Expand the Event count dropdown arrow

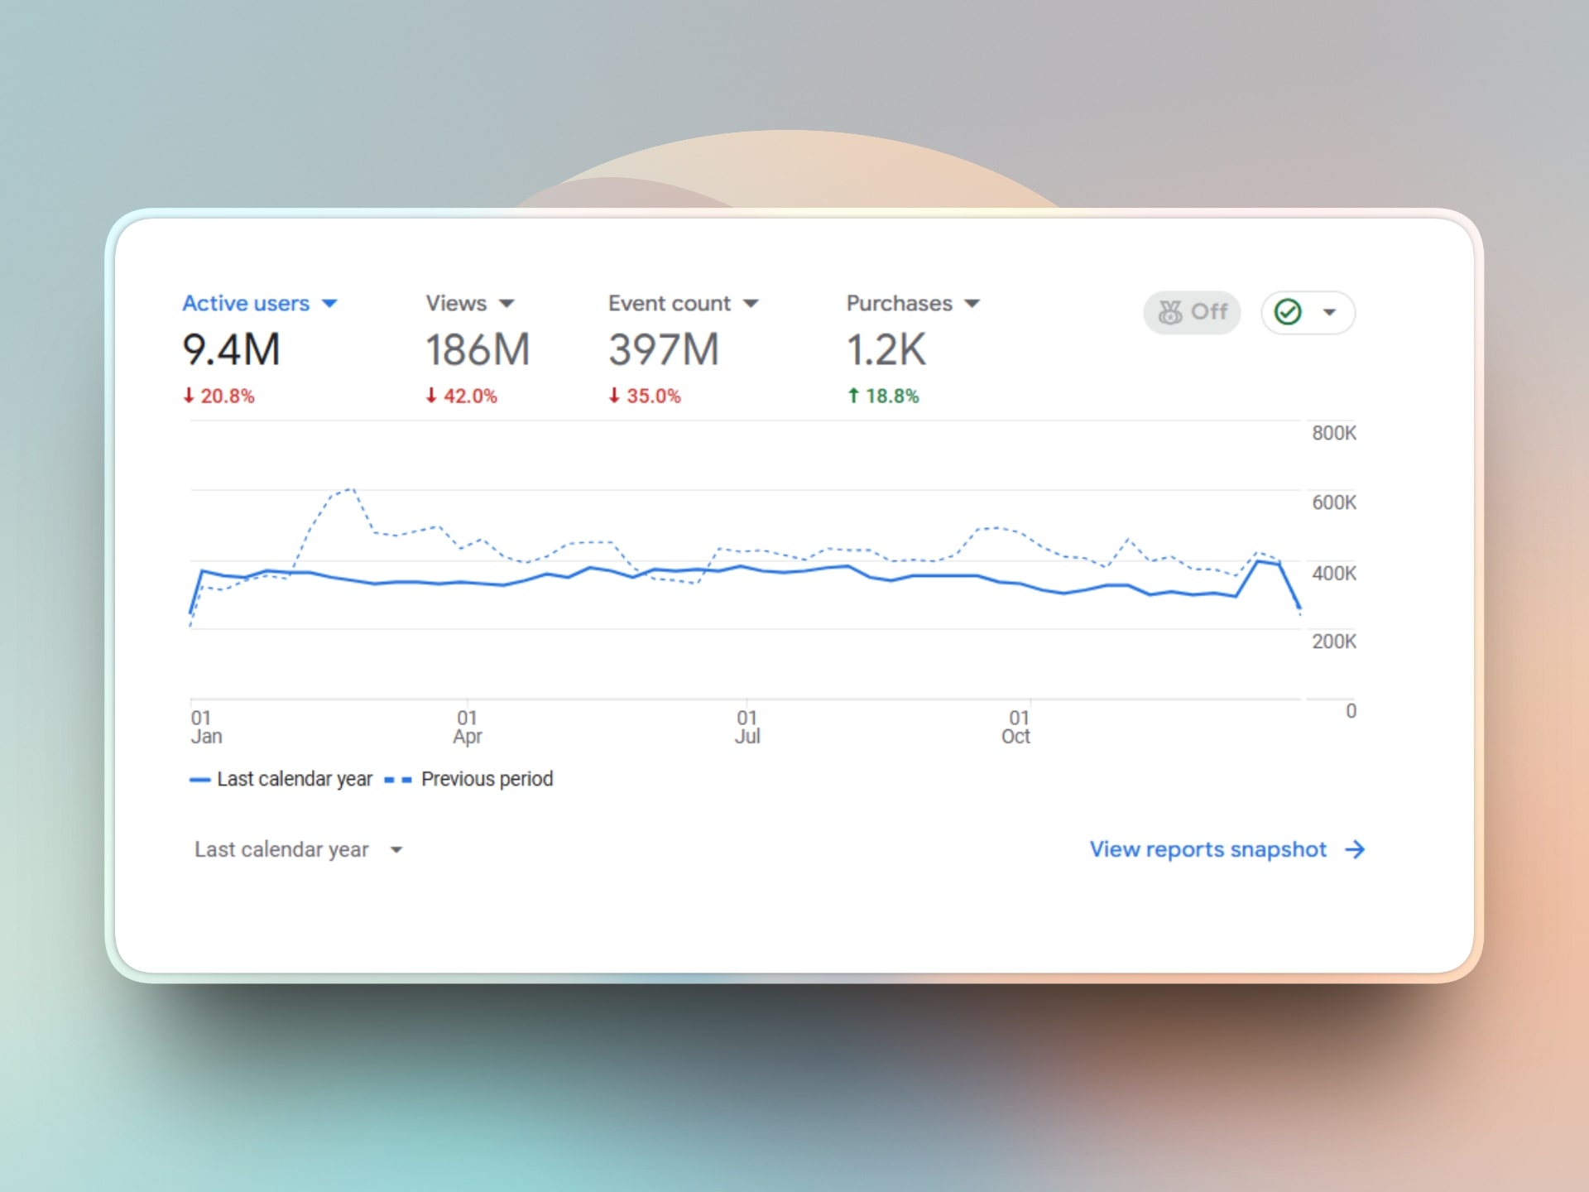751,304
